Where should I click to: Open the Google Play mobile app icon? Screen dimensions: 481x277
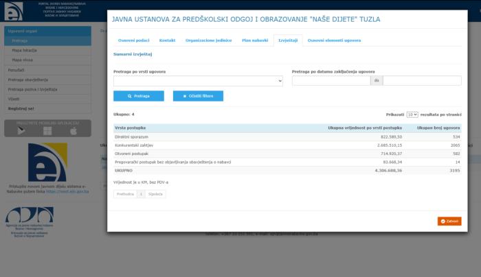[x=21, y=131]
